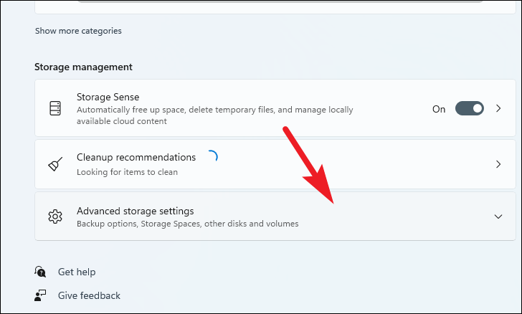The width and height of the screenshot is (522, 314).
Task: Click the "Backup options, Storage Spaces" description
Action: tap(187, 224)
